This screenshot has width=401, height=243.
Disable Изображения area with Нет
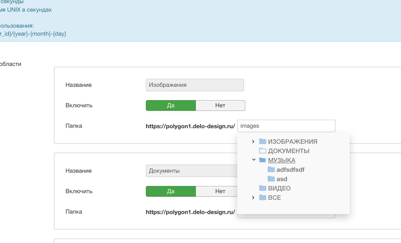click(220, 105)
